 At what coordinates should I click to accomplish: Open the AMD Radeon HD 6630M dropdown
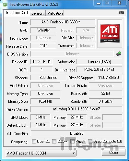click(x=41, y=153)
